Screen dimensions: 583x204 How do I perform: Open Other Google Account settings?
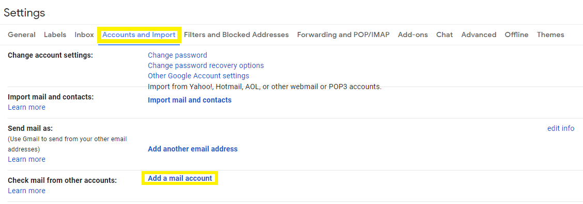point(198,76)
